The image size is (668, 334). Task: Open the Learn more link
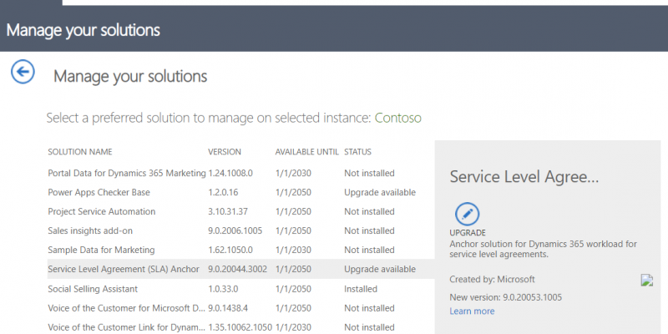472,311
